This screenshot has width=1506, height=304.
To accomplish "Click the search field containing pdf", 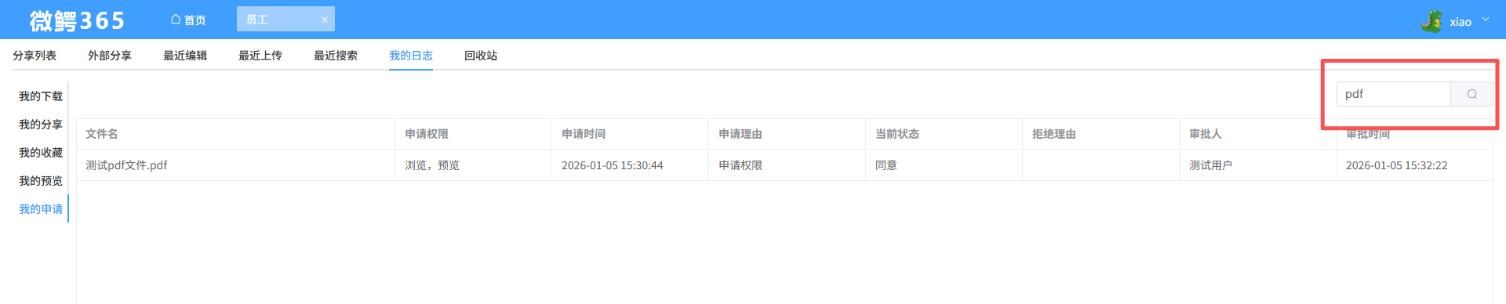I will click(x=1394, y=94).
